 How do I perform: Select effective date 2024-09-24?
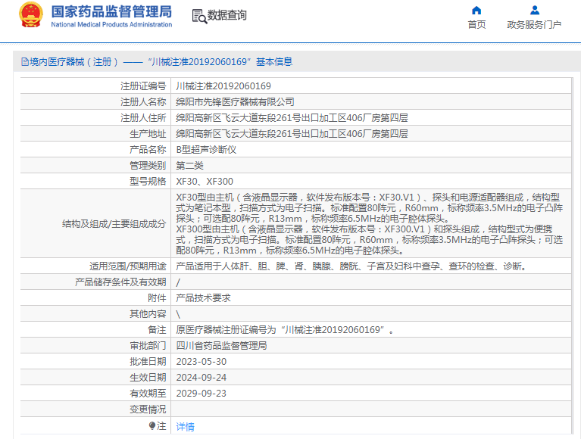coord(201,378)
